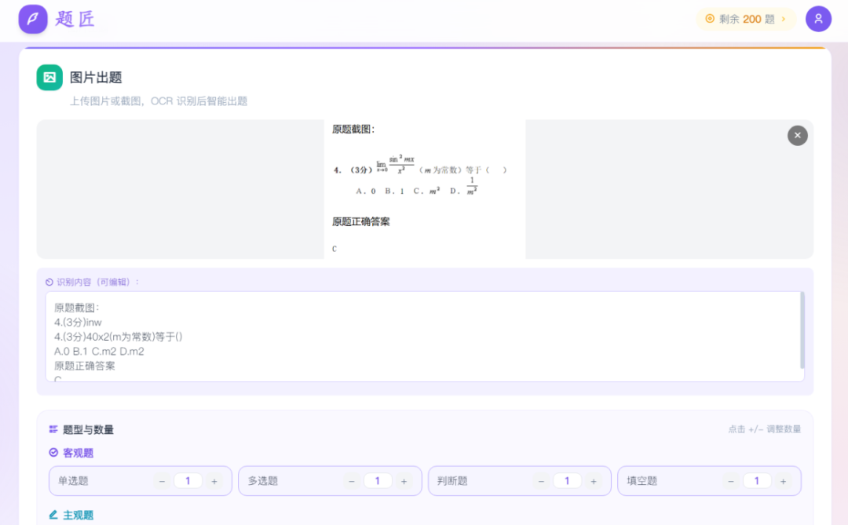848x525 pixels.
Task: Decrease 单选题 count with minus
Action: tap(162, 481)
